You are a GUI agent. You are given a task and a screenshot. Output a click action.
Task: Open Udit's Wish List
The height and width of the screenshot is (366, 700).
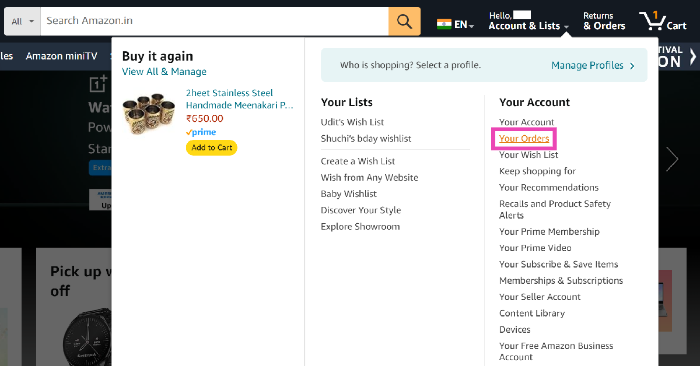[352, 122]
